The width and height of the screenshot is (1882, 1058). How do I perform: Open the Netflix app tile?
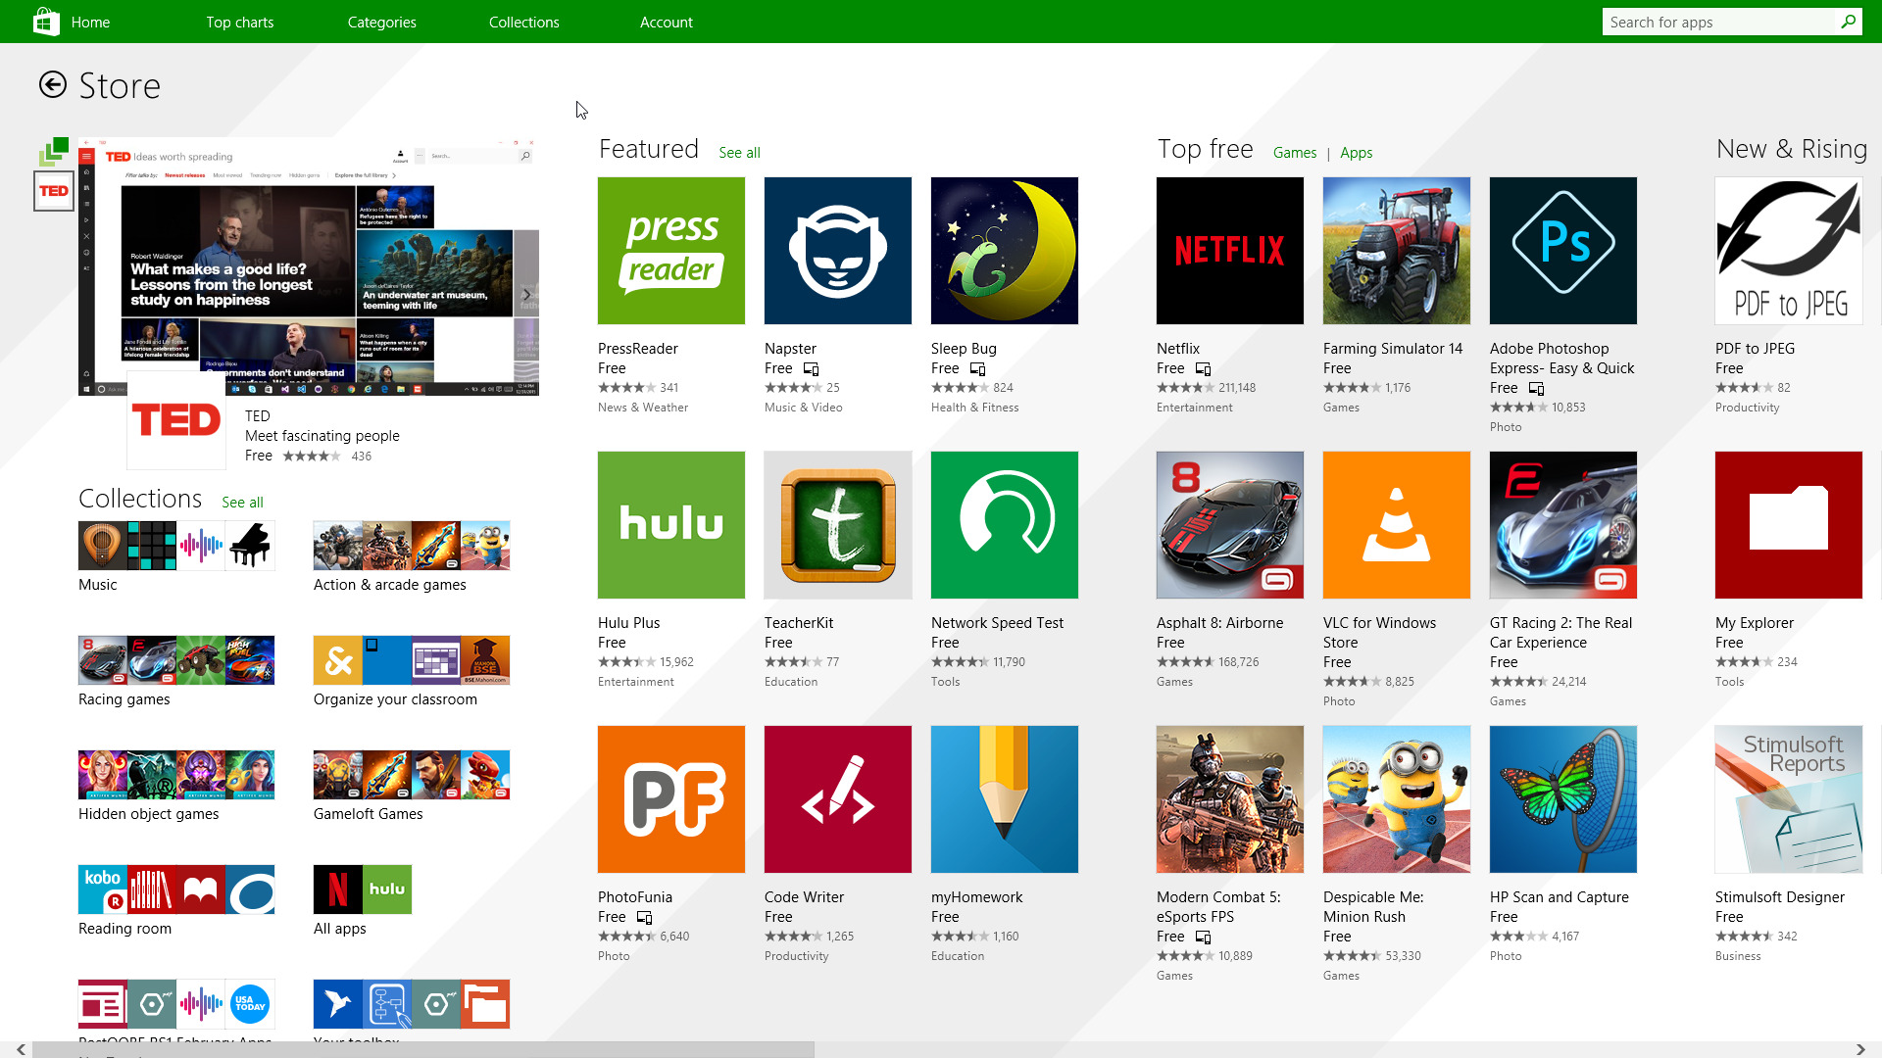coord(1229,251)
